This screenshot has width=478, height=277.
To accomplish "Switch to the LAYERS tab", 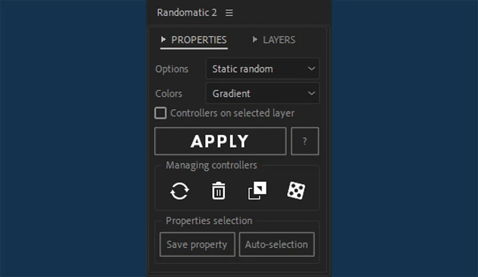I will (x=274, y=40).
